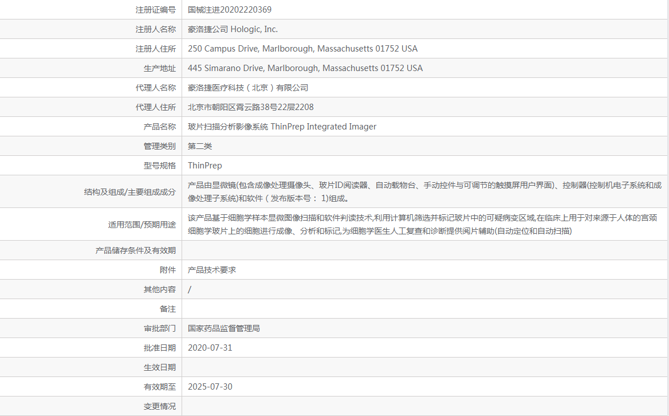
Task: Click the label 代理人住所
Action: point(156,107)
